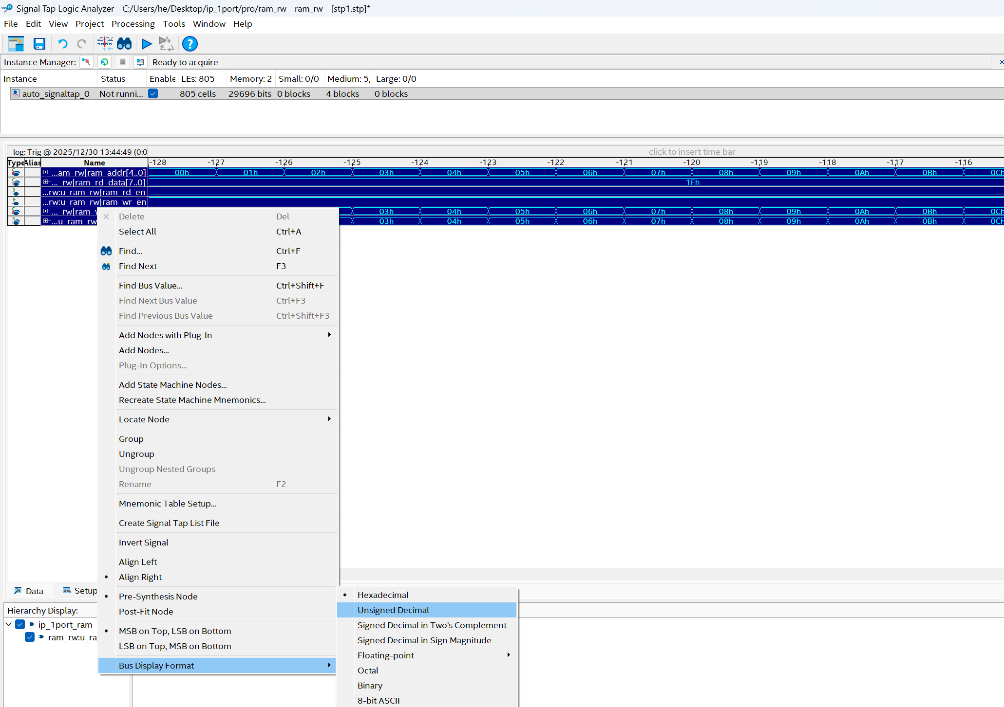Screen dimensions: 1004x707
Task: Toggle the ram_rw:u_ra hierarchy checkbox
Action: coord(30,637)
